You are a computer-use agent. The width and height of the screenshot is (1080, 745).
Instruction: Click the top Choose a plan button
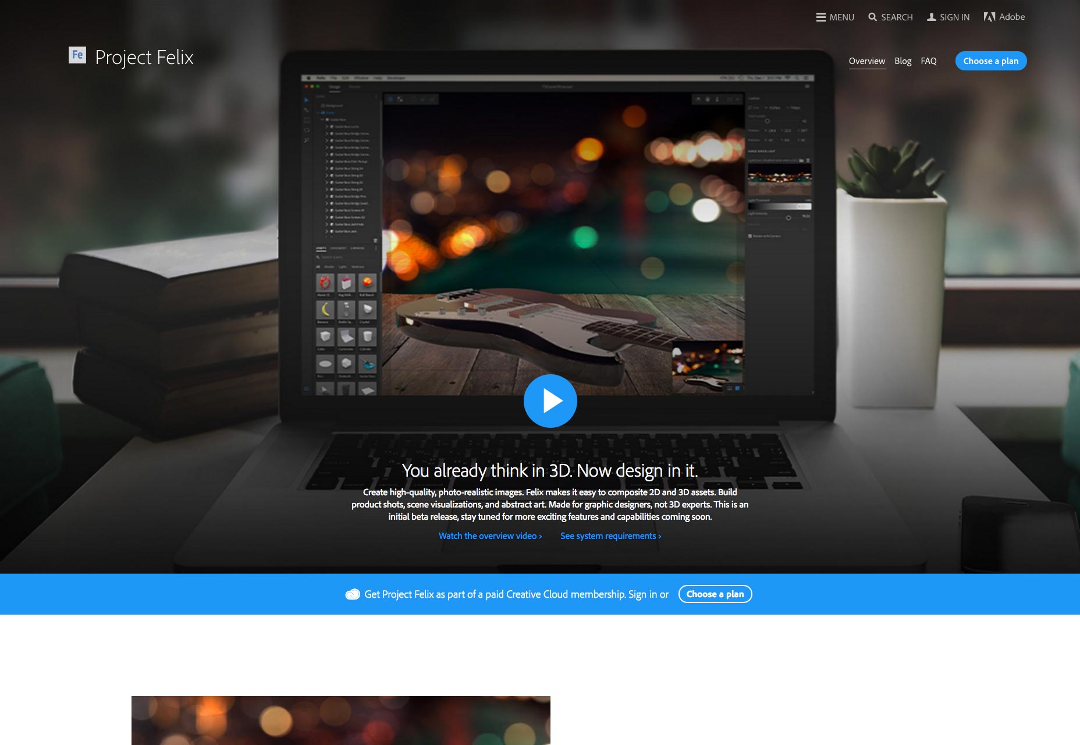pyautogui.click(x=990, y=61)
